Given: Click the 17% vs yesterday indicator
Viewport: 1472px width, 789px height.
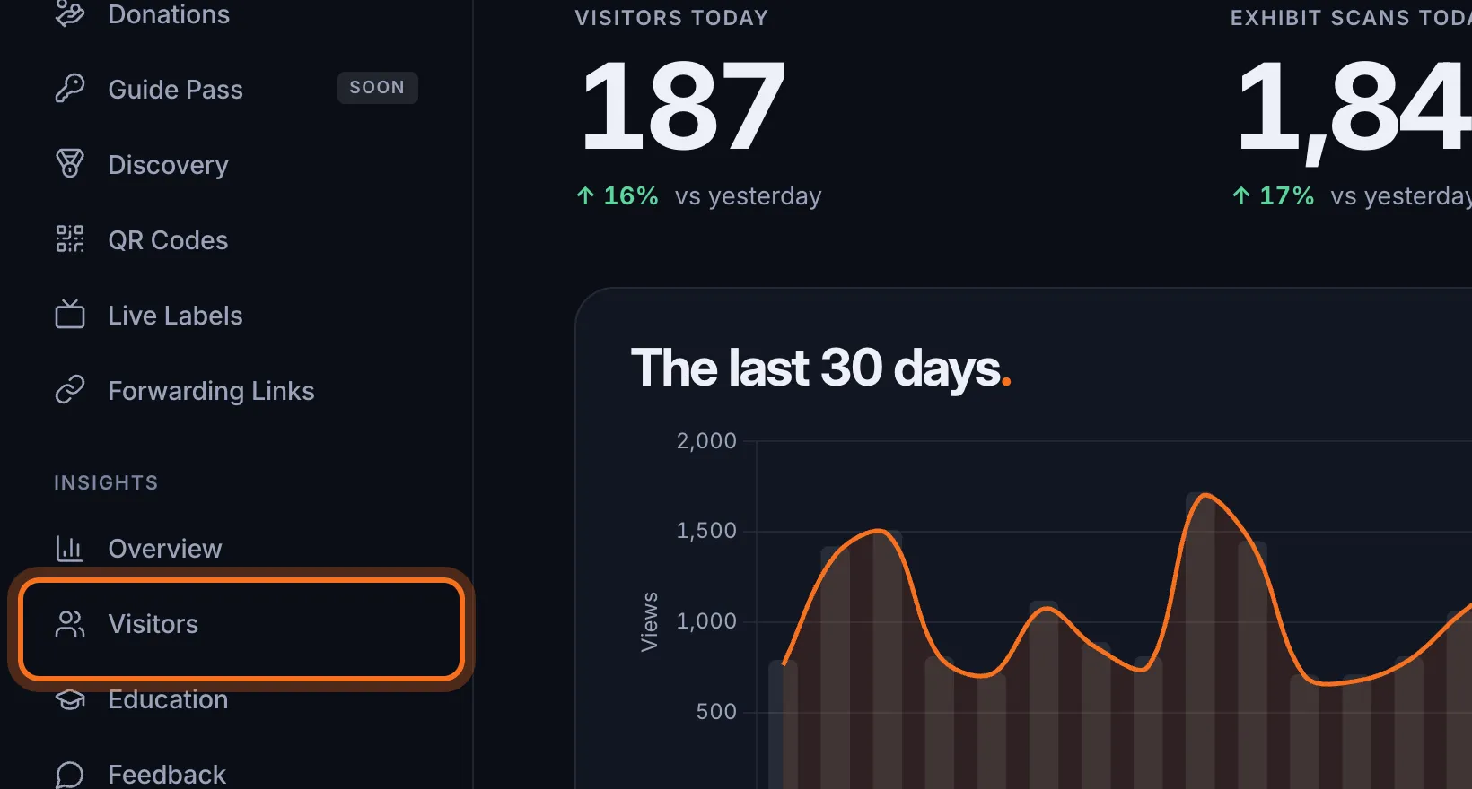Looking at the screenshot, I should [1351, 195].
